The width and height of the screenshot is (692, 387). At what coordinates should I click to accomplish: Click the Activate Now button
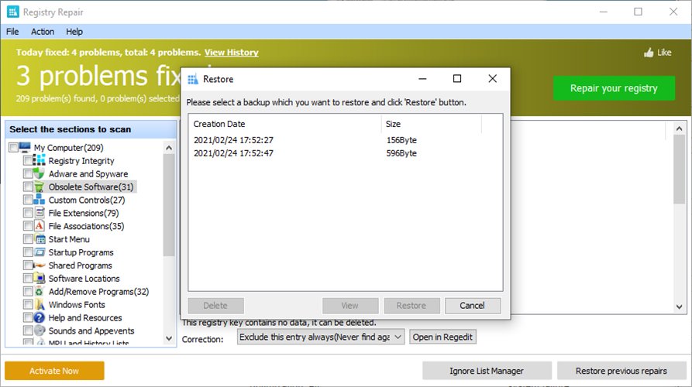(x=54, y=371)
